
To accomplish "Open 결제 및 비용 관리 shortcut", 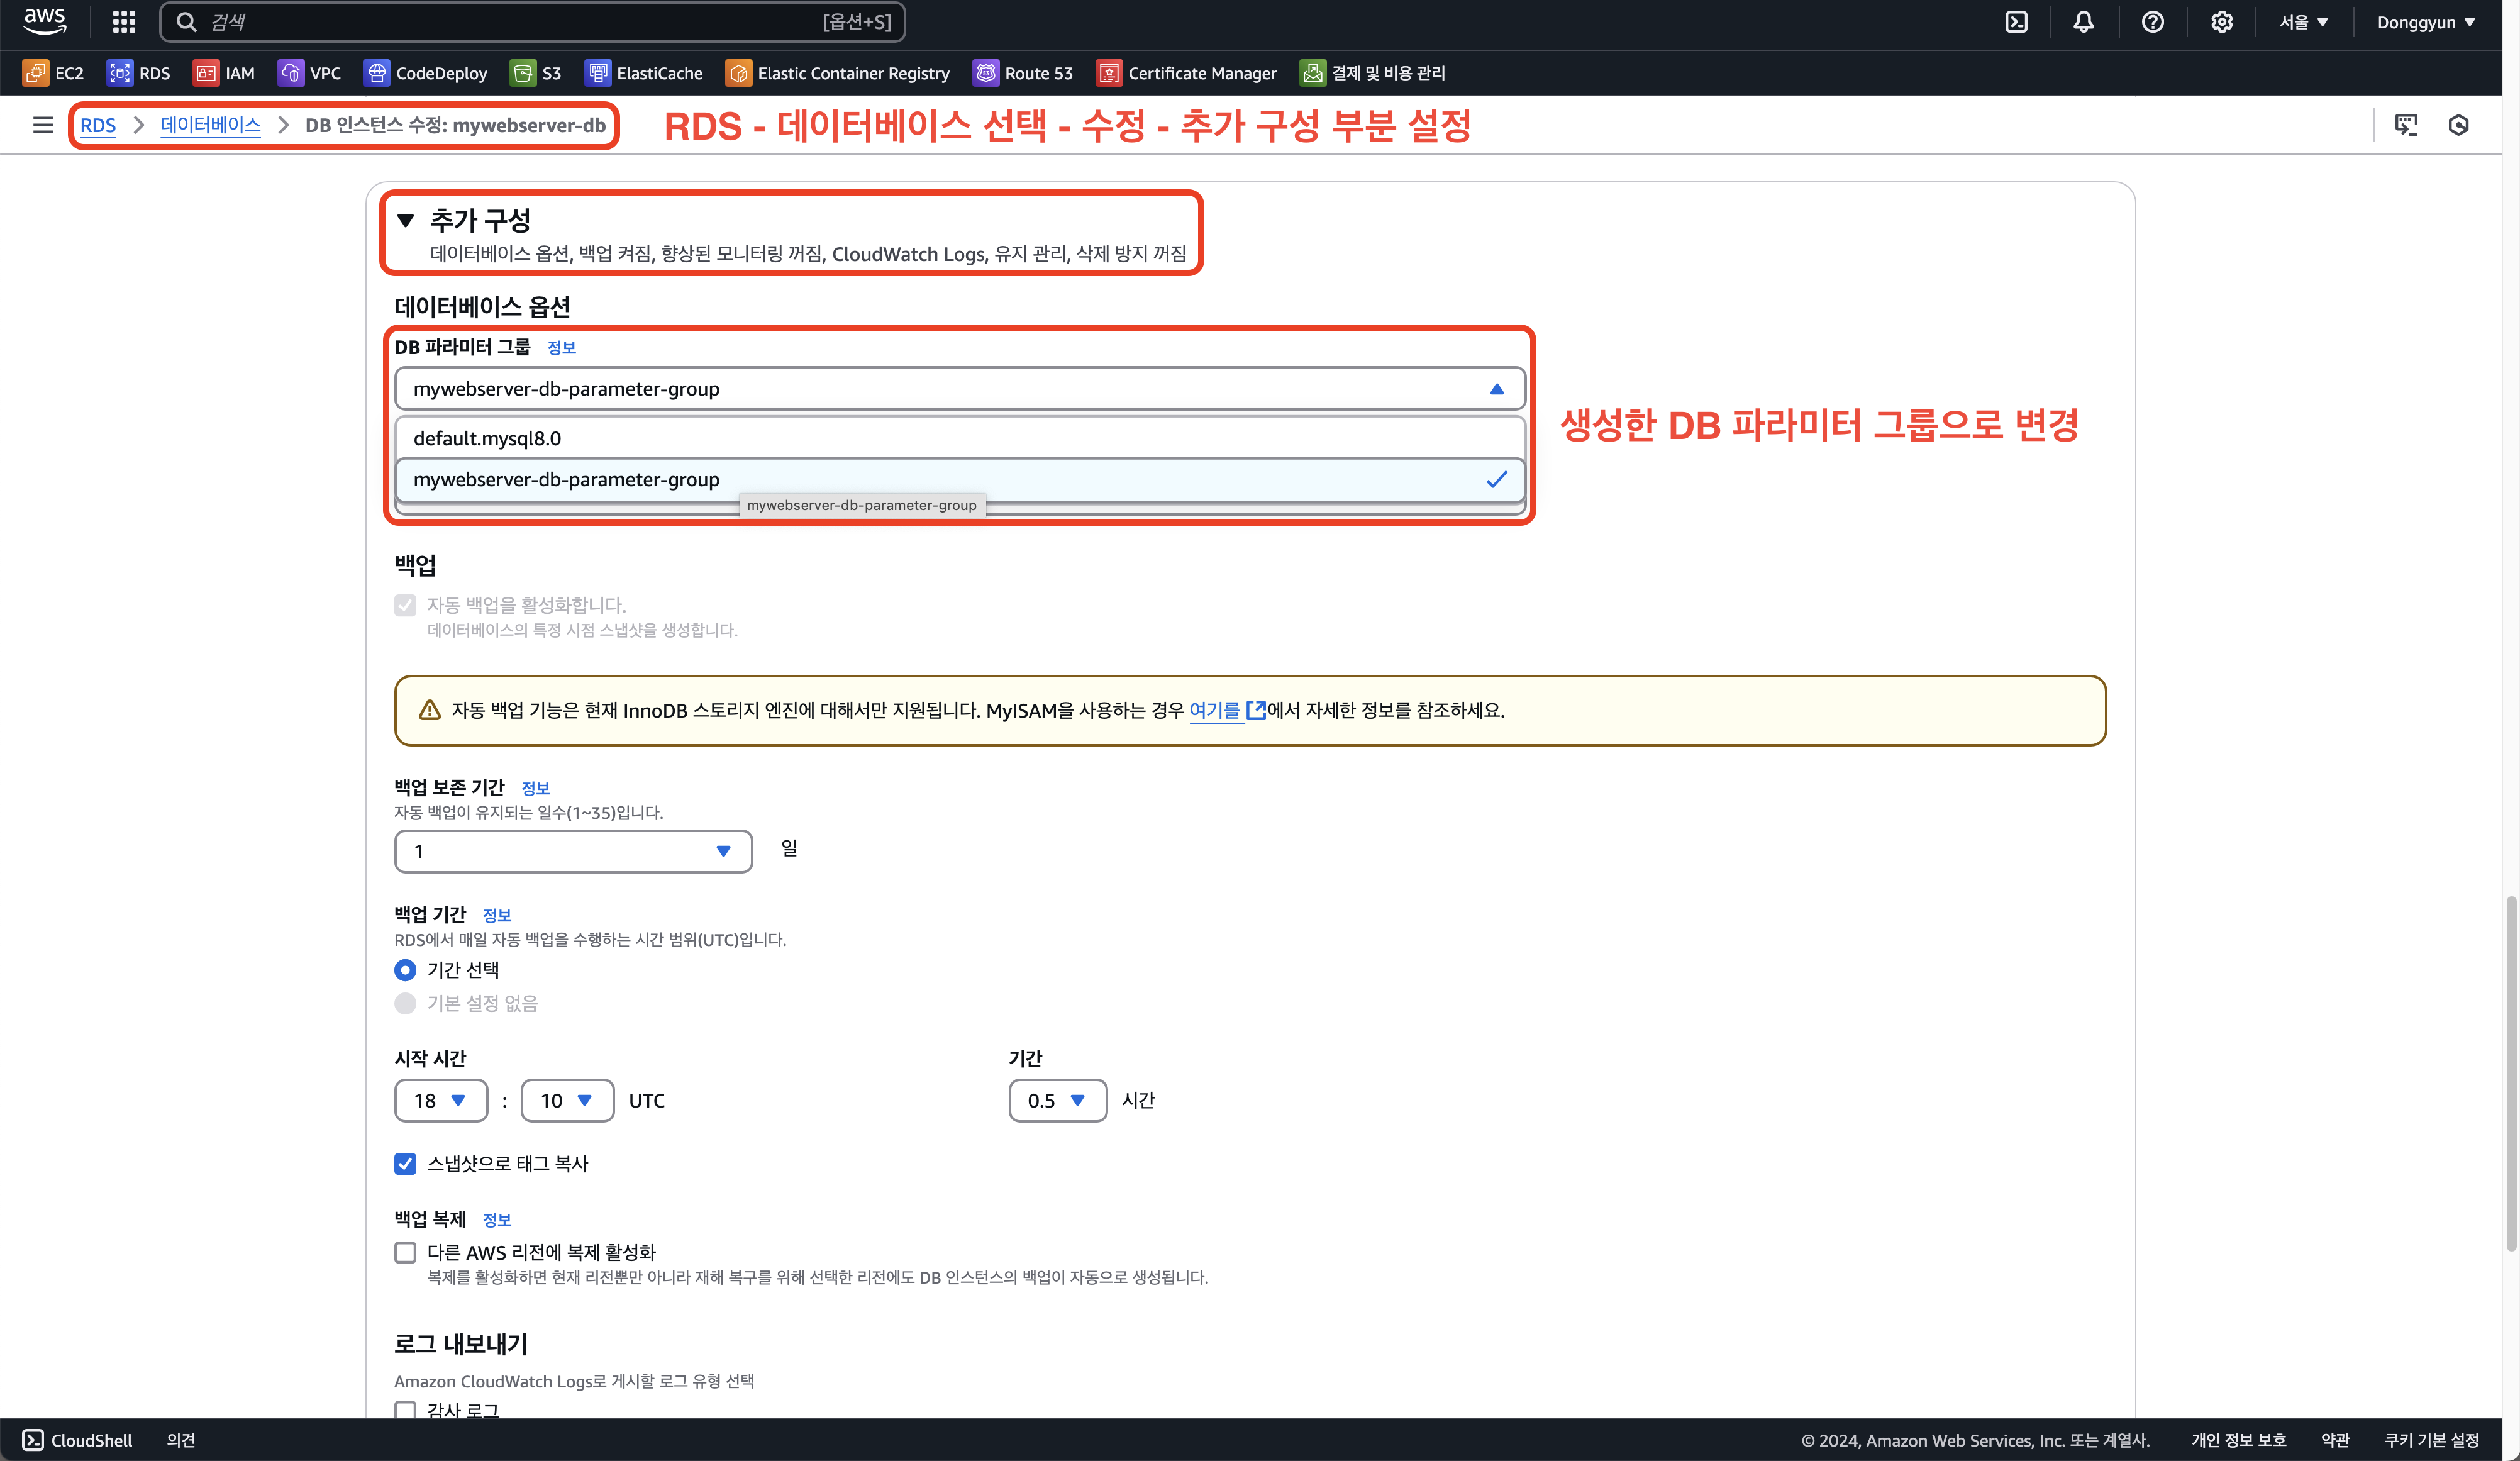I will (1373, 73).
